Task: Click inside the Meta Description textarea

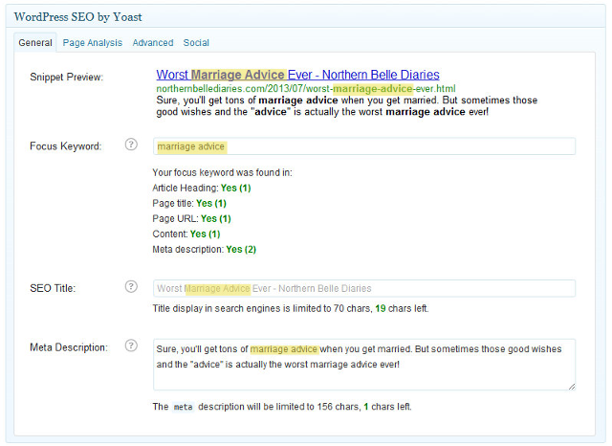Action: click(x=364, y=365)
